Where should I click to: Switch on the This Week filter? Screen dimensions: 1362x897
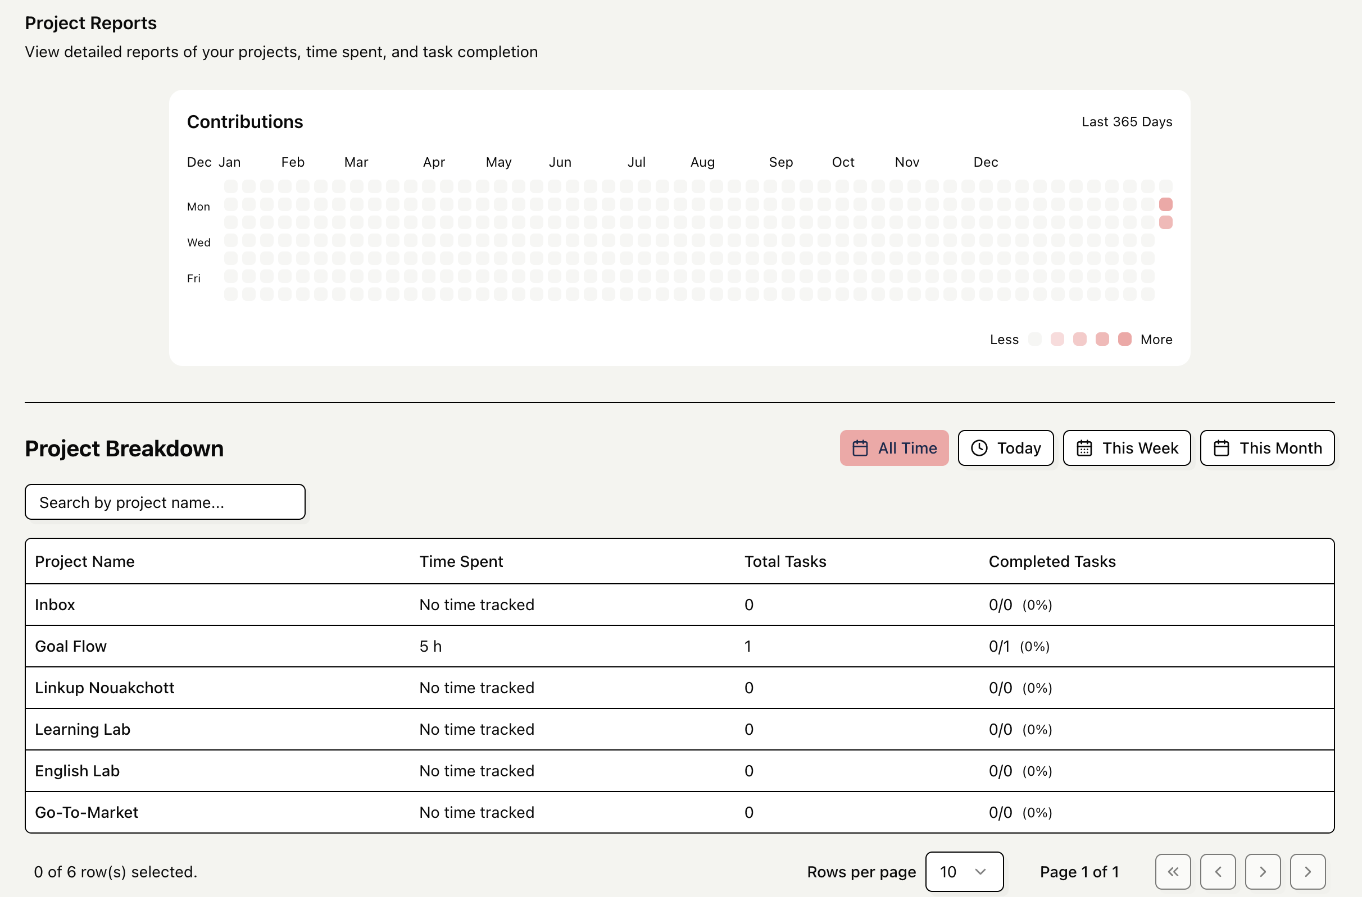(1127, 448)
